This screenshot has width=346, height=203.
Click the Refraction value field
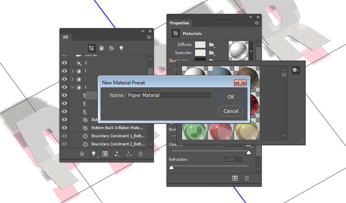tap(233, 160)
